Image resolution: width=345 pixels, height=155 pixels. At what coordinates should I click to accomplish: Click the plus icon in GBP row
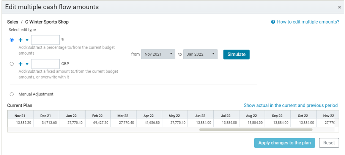pos(20,64)
